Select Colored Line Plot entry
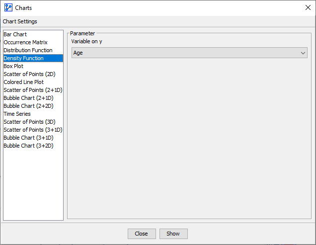Screen dimensions: 316x245 pyautogui.click(x=23, y=82)
